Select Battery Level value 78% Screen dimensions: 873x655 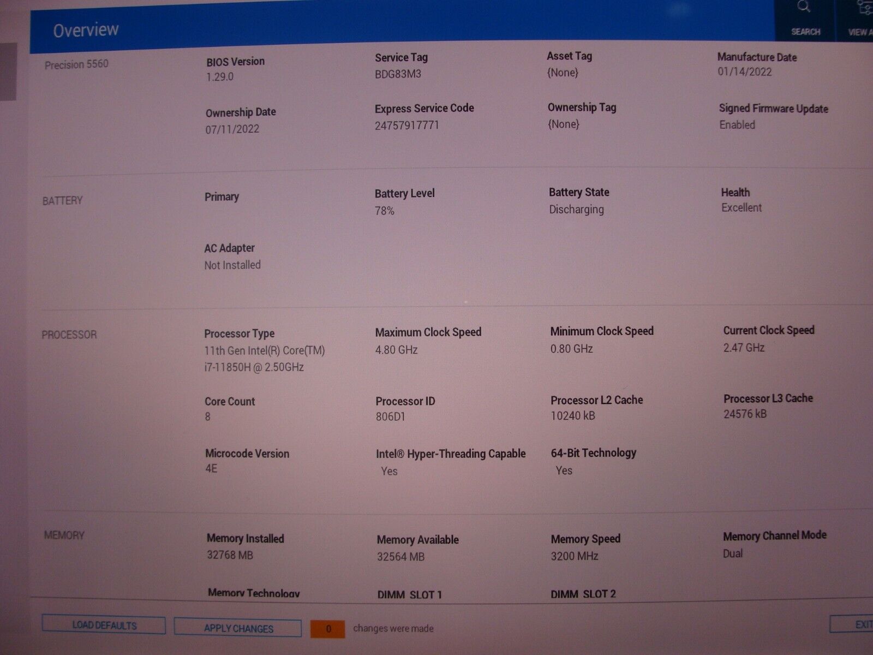(x=384, y=210)
